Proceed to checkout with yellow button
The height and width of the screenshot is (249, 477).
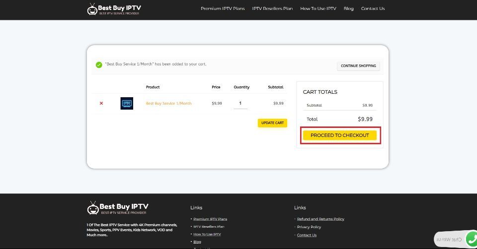[340, 135]
